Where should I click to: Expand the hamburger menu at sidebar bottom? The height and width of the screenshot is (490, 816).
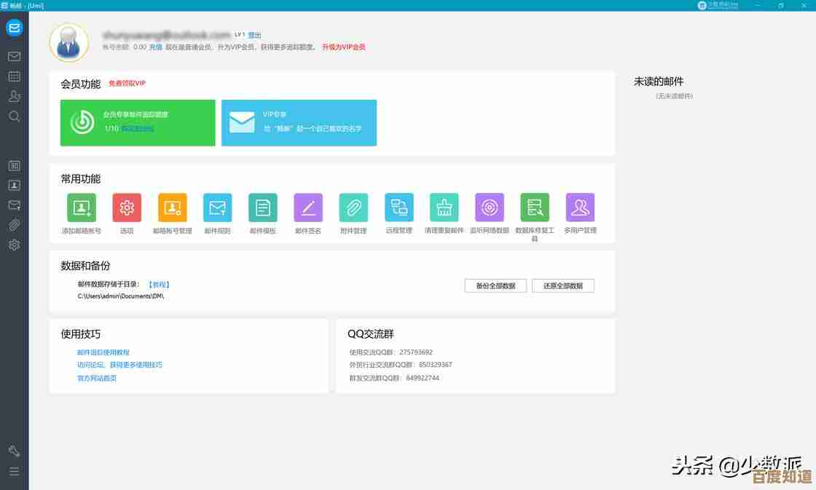[x=14, y=471]
